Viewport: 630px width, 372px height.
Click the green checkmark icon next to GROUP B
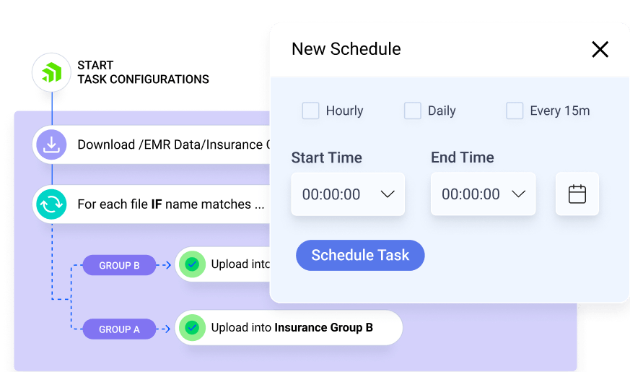point(192,264)
